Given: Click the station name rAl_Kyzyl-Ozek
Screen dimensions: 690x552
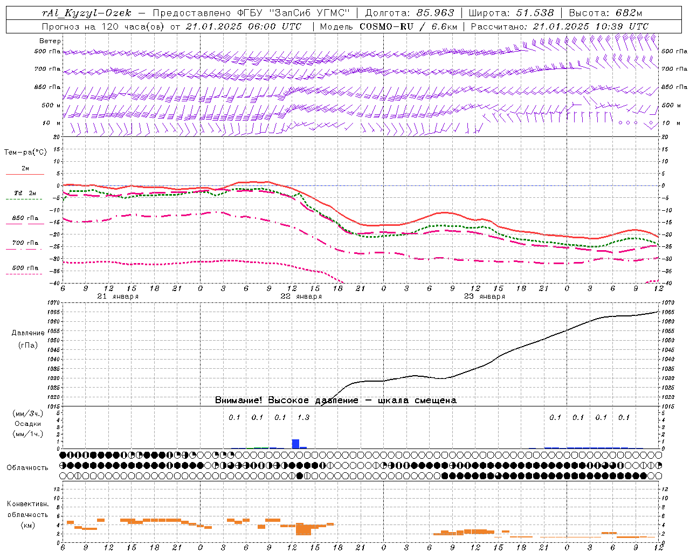Looking at the screenshot, I should (x=86, y=13).
